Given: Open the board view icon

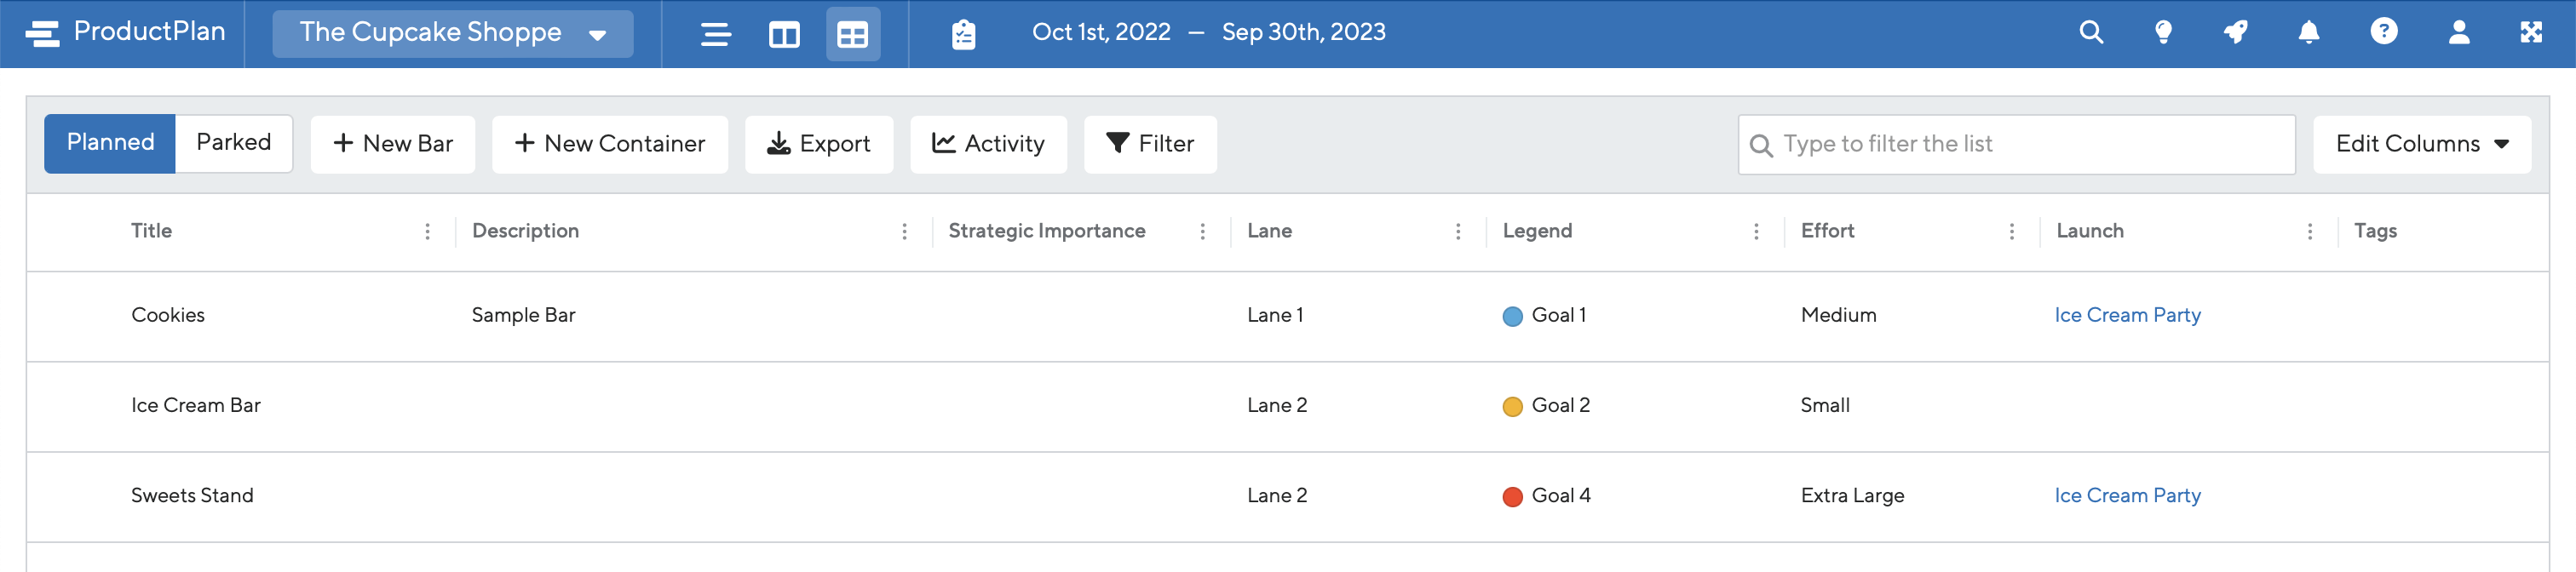Looking at the screenshot, I should (784, 34).
